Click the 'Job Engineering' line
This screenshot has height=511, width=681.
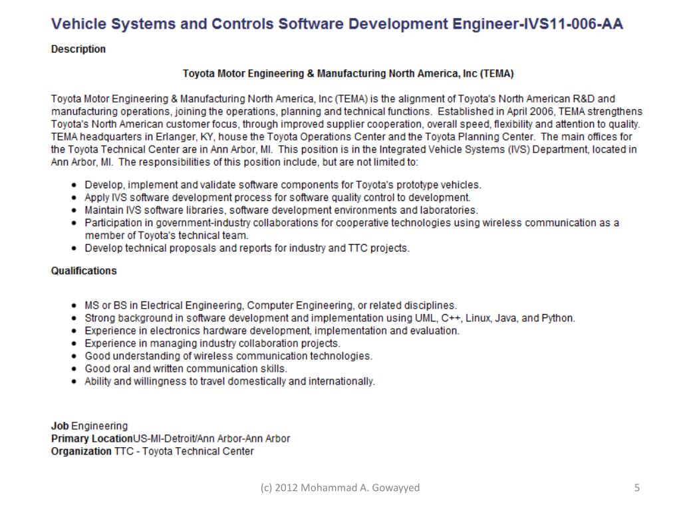tap(90, 426)
